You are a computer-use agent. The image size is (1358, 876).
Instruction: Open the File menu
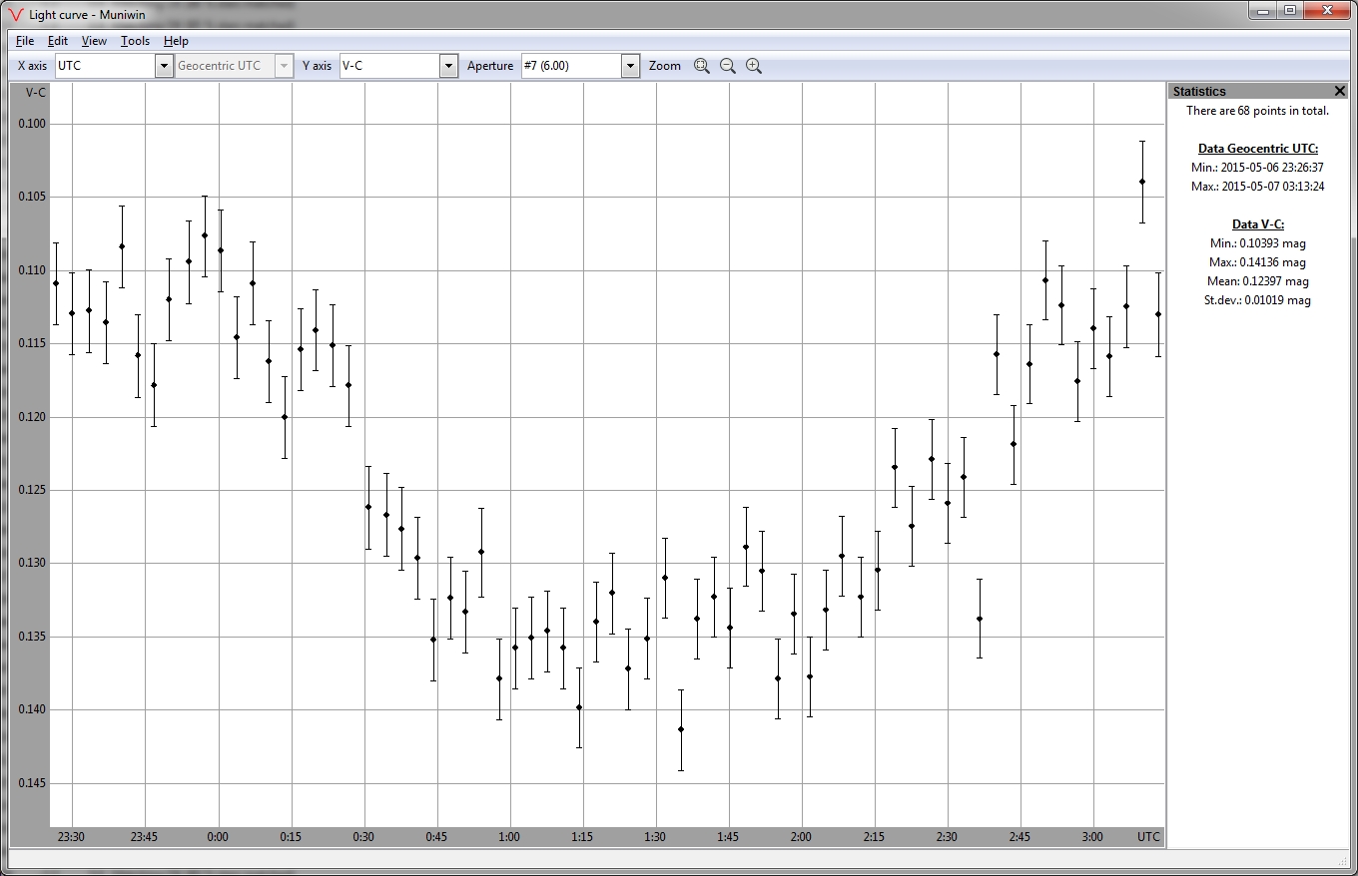[x=25, y=41]
